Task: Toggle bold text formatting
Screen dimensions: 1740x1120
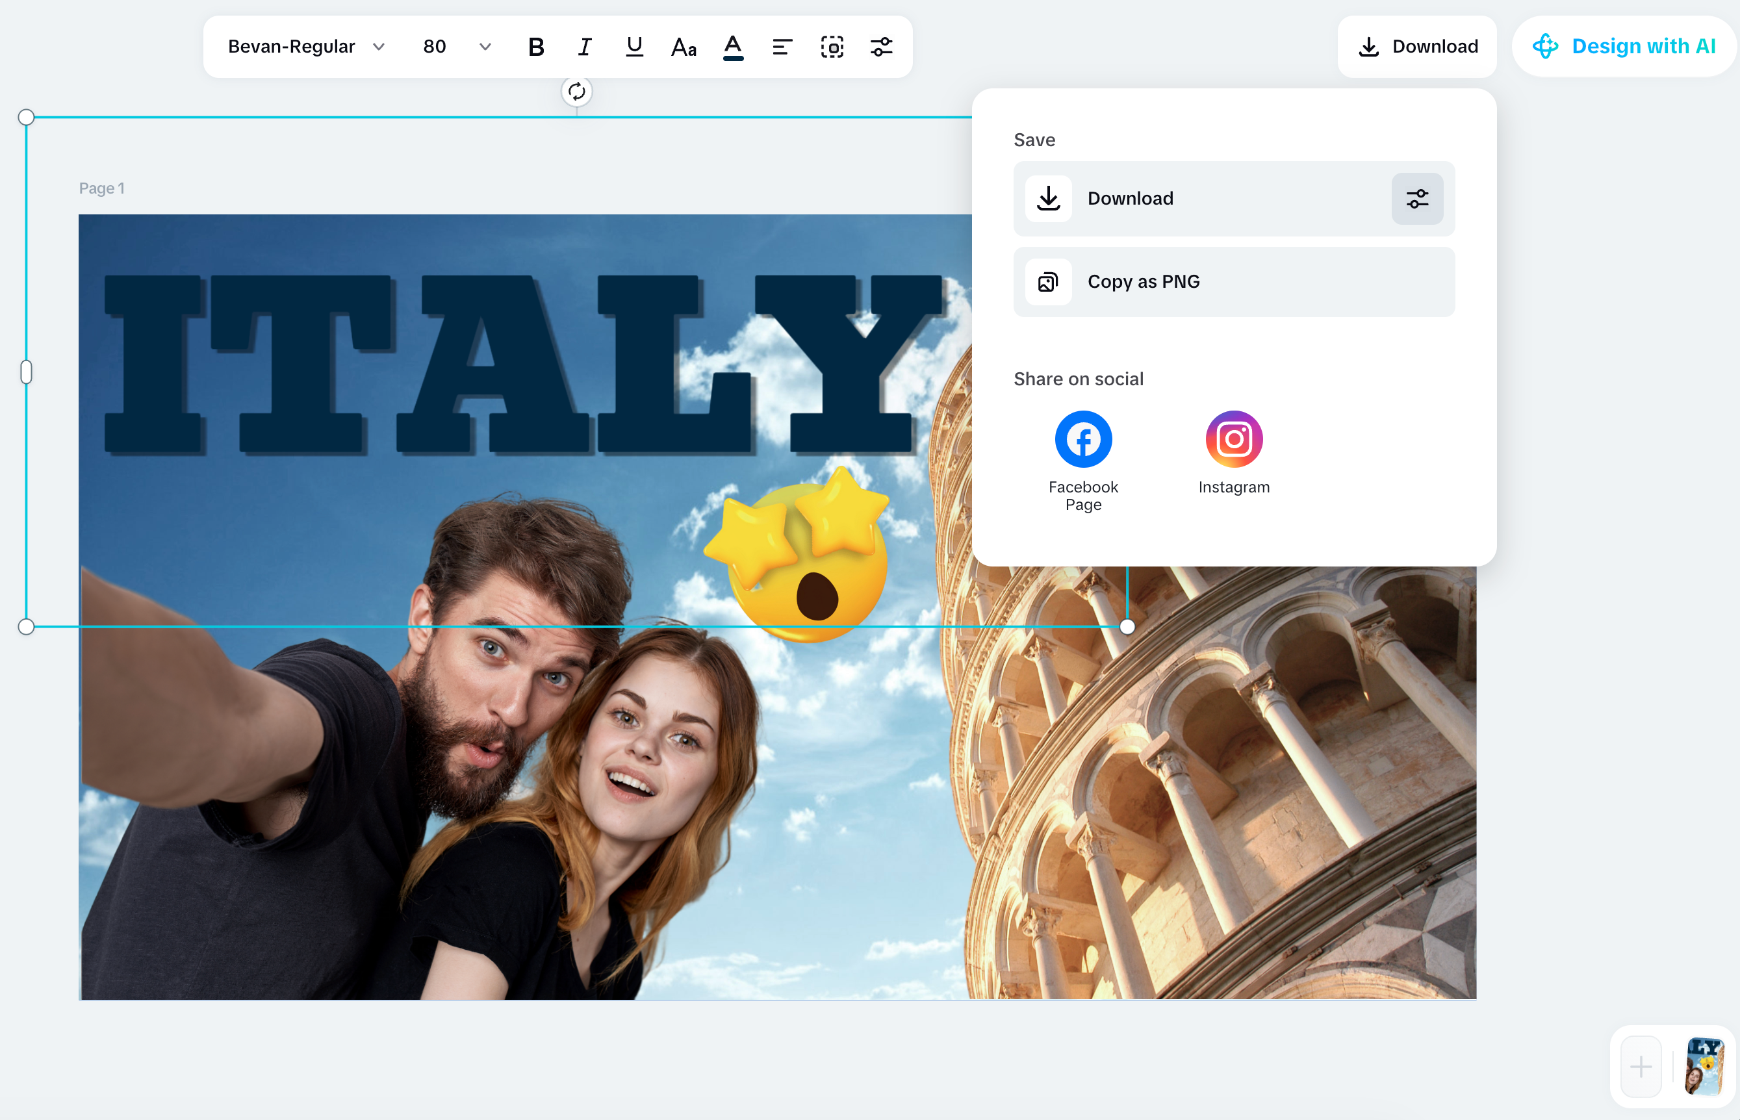Action: coord(536,47)
